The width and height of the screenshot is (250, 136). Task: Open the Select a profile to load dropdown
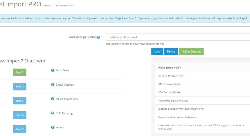178,37
